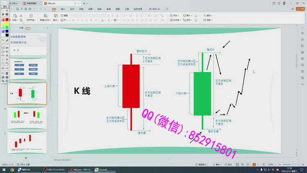
Task: Switch to the Design ribbon tab
Action: point(72,8)
